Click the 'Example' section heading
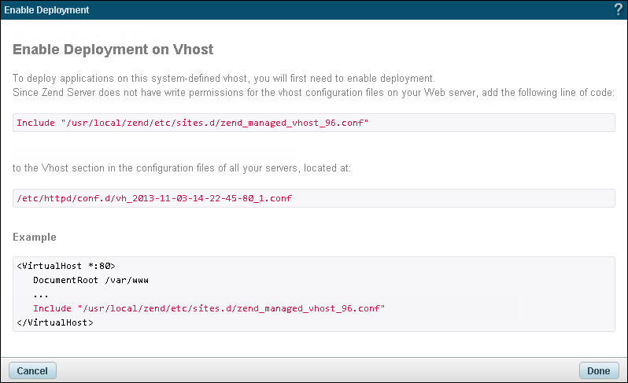This screenshot has width=628, height=383. point(35,237)
